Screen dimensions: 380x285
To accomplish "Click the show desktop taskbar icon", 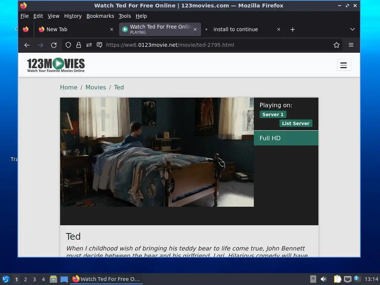I will coord(64,279).
